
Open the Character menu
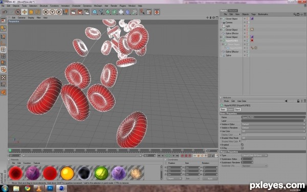tap(76, 6)
